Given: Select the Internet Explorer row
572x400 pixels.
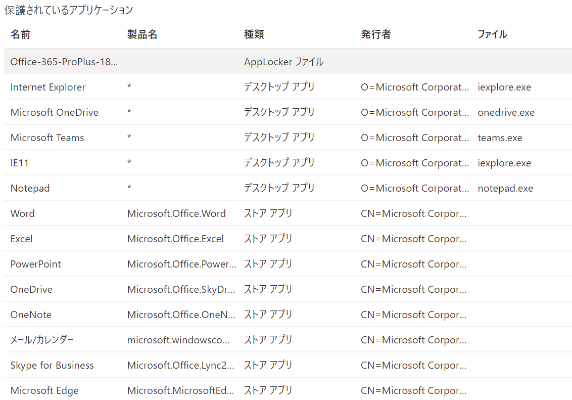Looking at the screenshot, I should click(x=48, y=87).
